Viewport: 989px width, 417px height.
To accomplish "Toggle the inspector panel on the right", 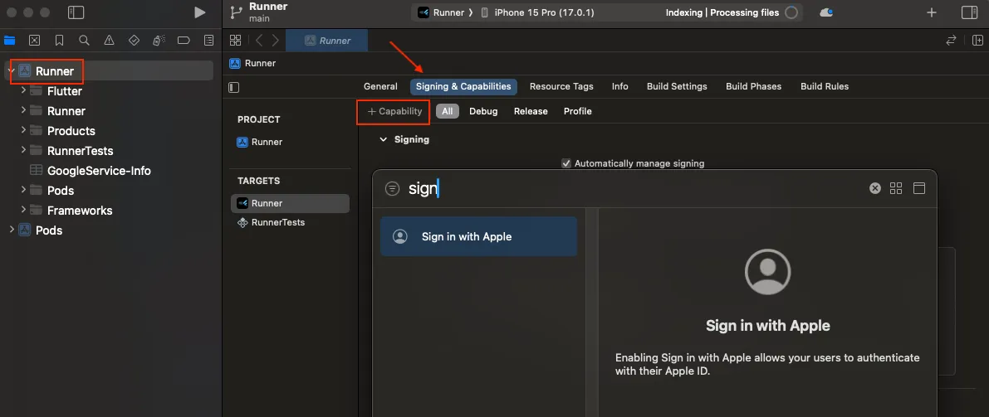I will pyautogui.click(x=969, y=12).
